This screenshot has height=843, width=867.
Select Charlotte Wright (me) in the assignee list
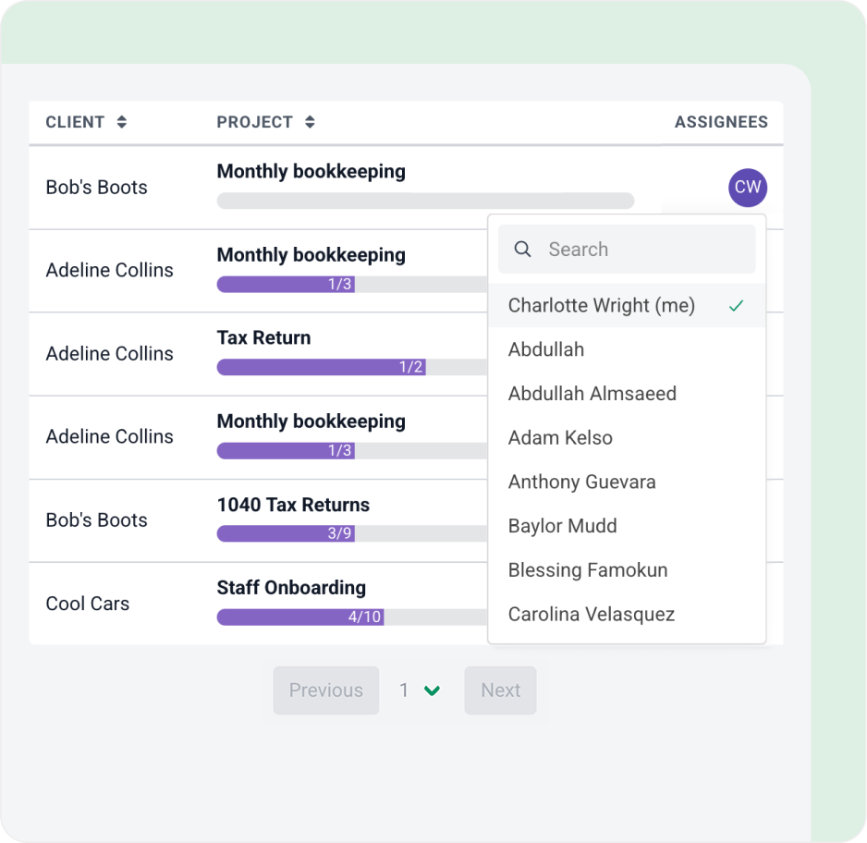627,306
